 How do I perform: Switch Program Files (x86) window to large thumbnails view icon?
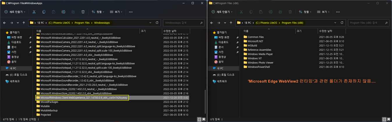(389, 119)
